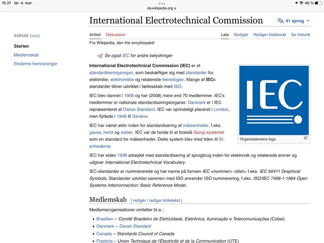Open the Frankrig link in member list
The image size is (324, 243).
(104, 241)
